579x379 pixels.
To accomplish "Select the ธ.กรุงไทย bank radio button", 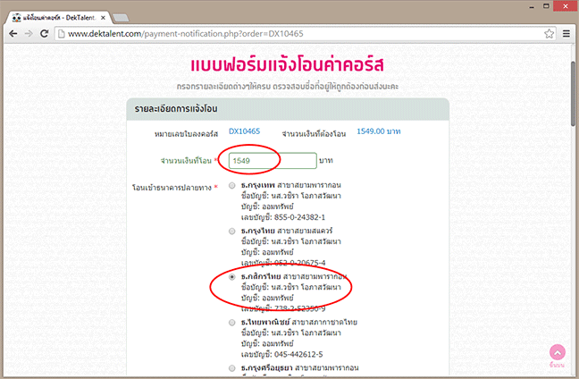I will pos(233,231).
